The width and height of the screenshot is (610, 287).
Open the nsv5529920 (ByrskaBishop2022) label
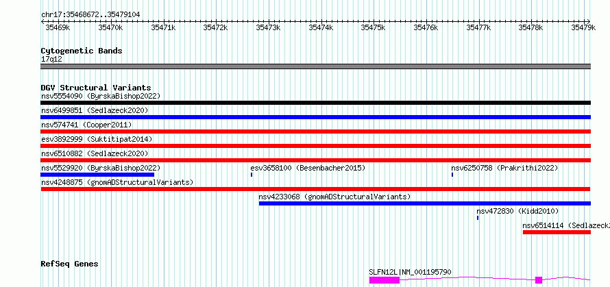(x=101, y=168)
